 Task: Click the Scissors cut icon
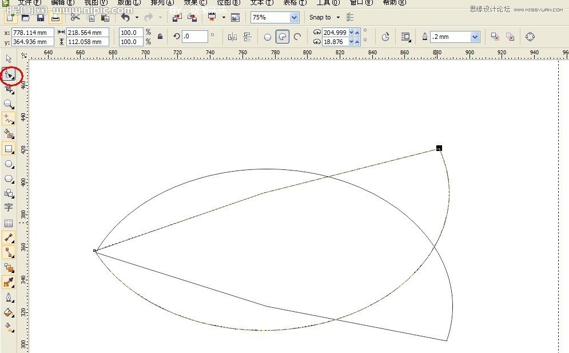75,18
